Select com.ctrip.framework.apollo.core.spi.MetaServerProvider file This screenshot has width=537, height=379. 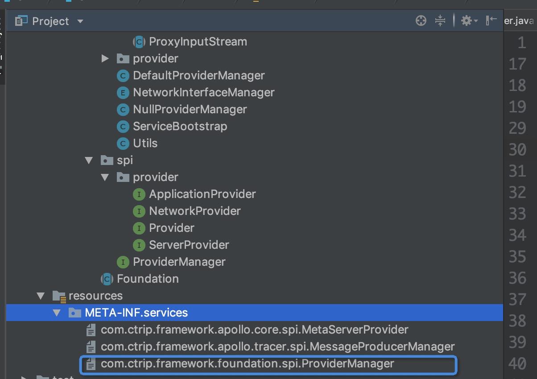(x=254, y=330)
